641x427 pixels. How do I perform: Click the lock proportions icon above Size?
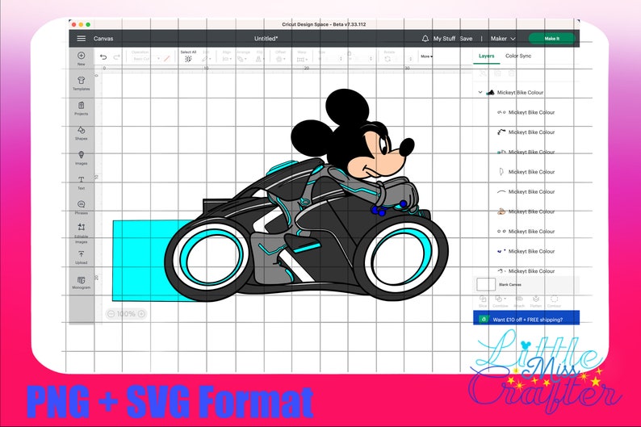(350, 53)
